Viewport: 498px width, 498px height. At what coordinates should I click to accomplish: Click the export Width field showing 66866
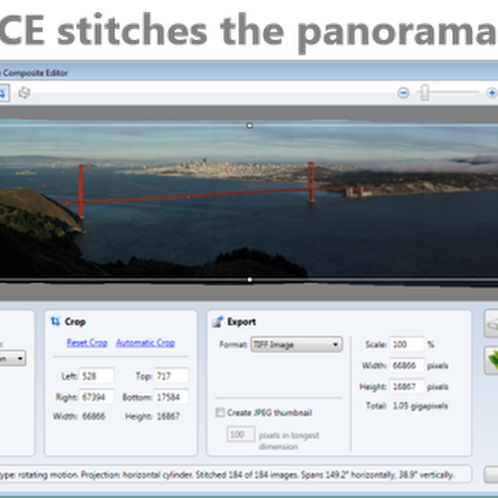pyautogui.click(x=407, y=365)
